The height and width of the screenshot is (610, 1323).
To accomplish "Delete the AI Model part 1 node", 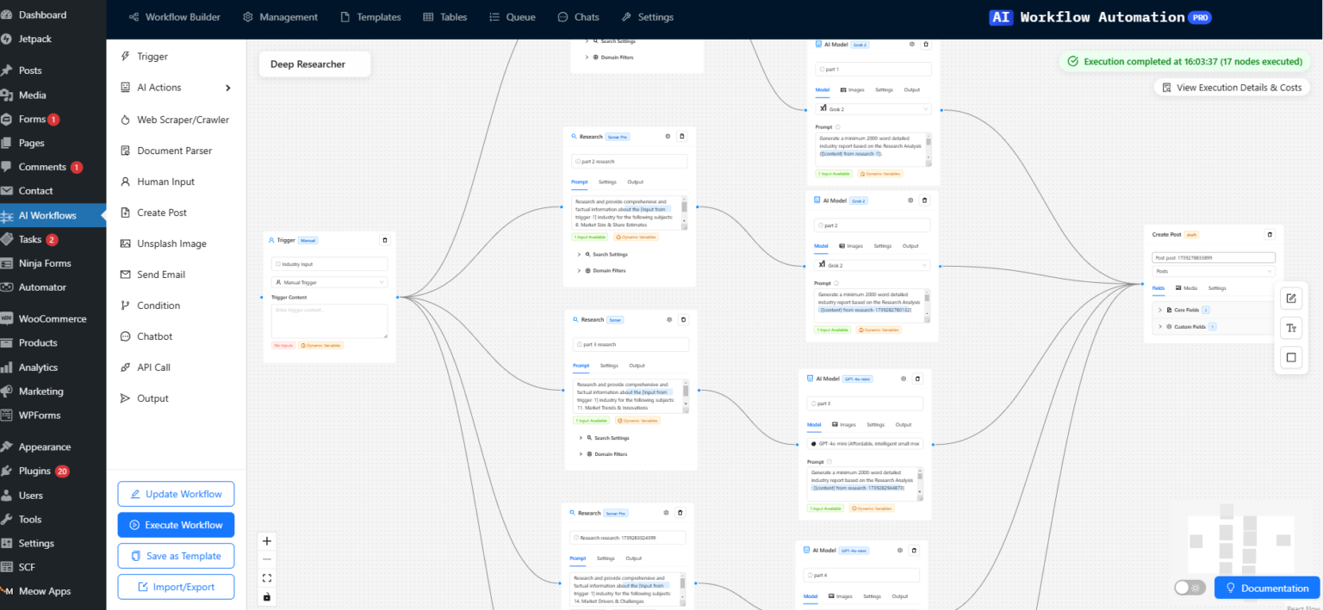I will click(926, 44).
